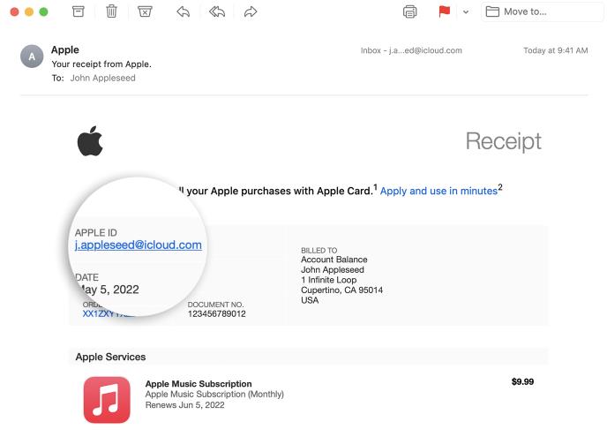Click recipient John Appleseed
The width and height of the screenshot is (607, 437).
103,78
